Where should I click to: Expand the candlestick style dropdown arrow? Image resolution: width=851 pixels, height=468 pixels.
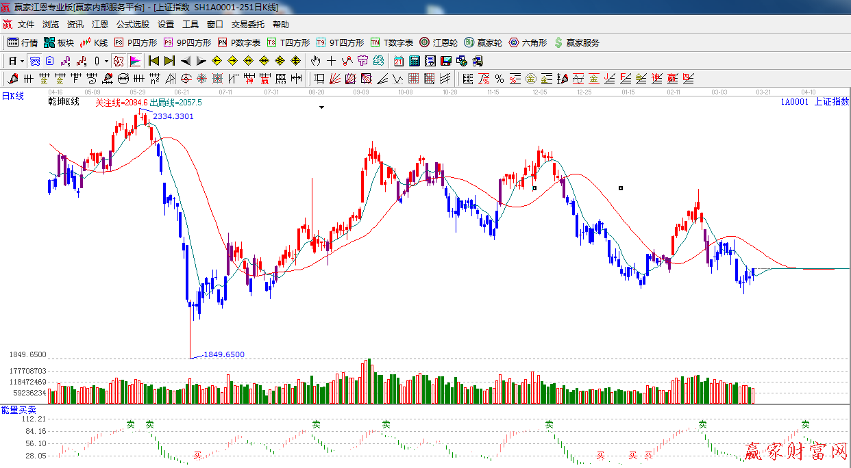click(x=106, y=61)
